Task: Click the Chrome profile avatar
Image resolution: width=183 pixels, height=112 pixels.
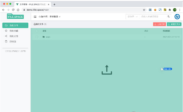Action: 175,10
